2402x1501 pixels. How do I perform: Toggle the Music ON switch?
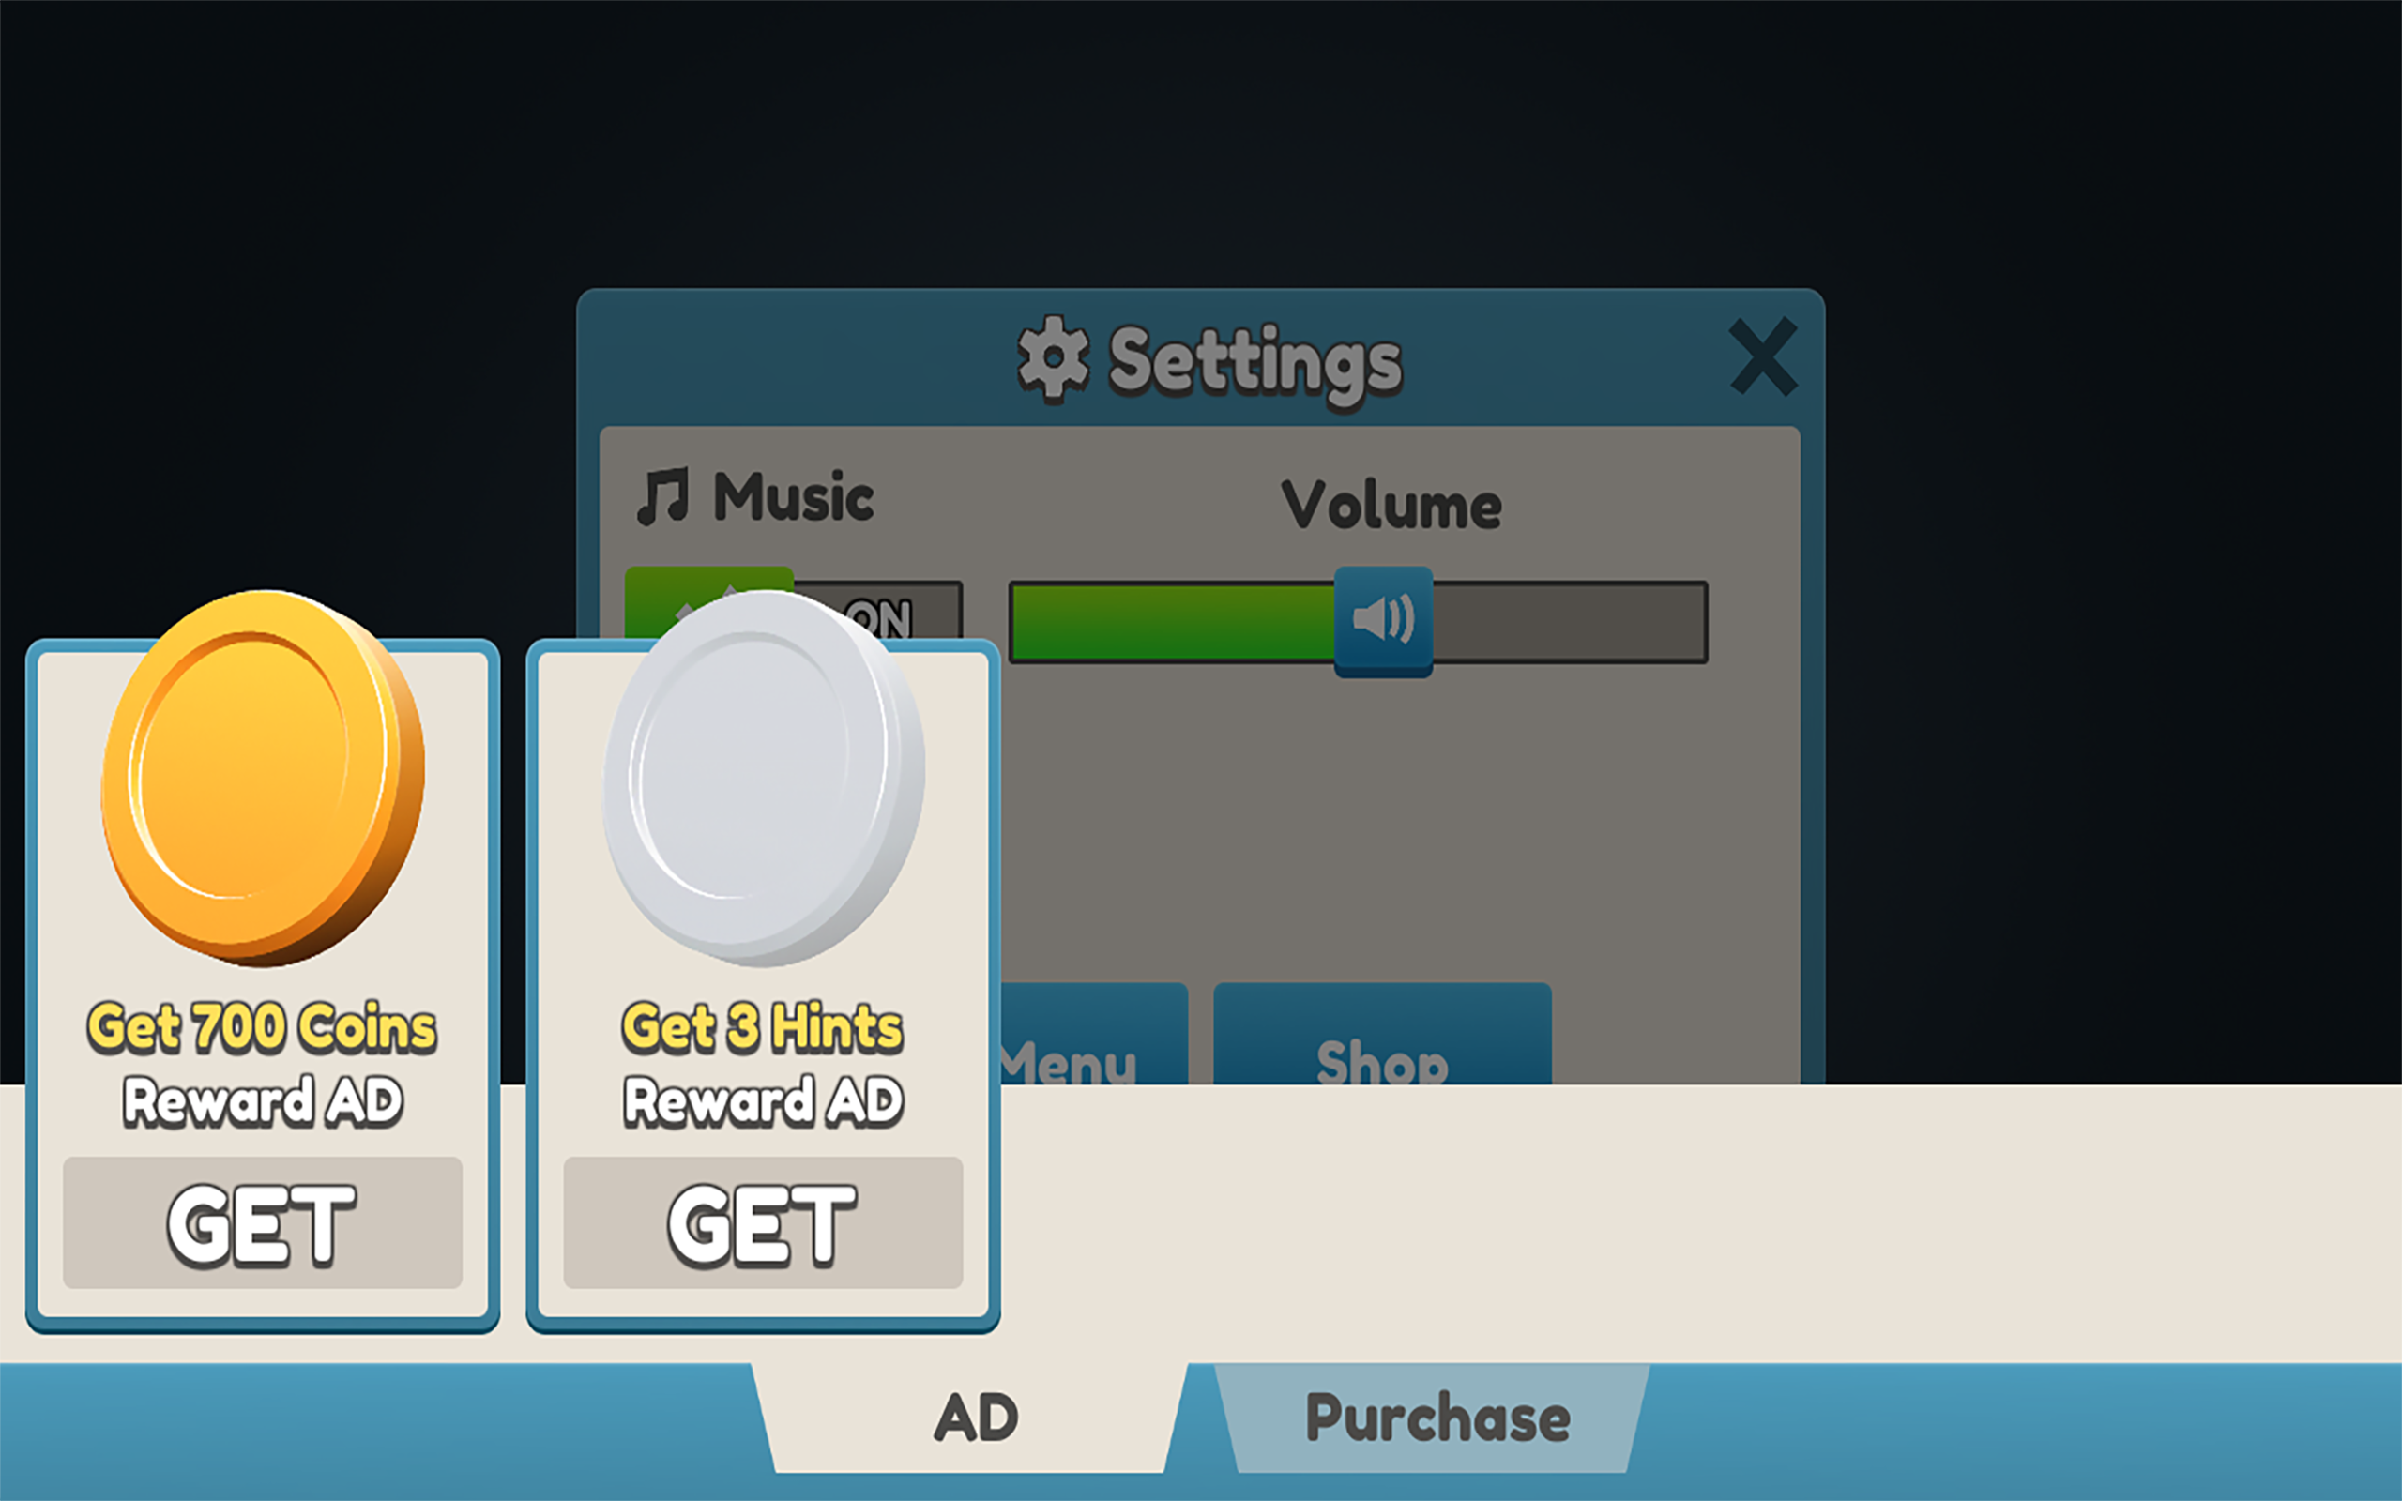point(793,608)
